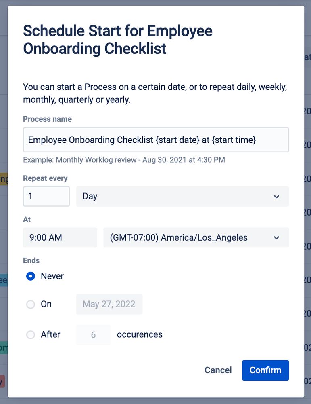The image size is (311, 404).
Task: Click the Confirm button
Action: 265,370
